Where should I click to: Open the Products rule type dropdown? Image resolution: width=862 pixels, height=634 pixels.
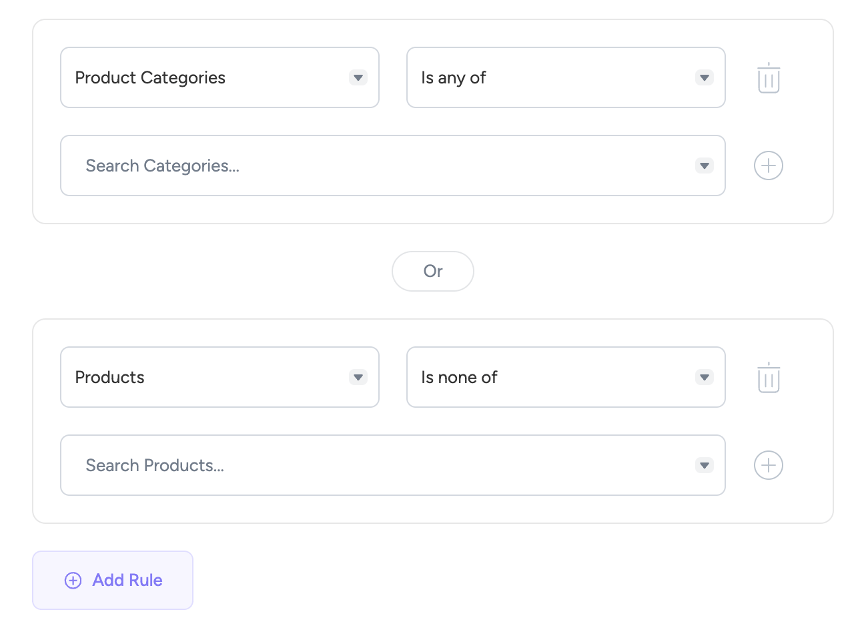(x=207, y=377)
